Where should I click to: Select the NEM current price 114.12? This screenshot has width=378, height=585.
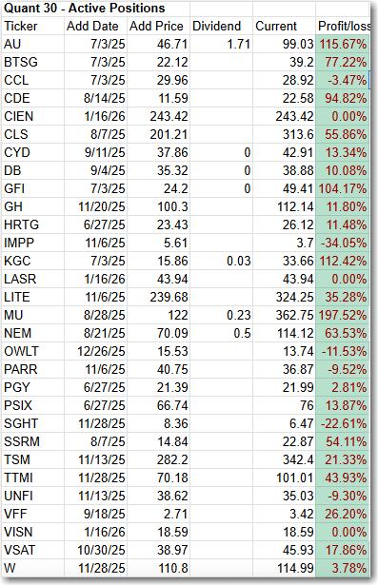285,333
